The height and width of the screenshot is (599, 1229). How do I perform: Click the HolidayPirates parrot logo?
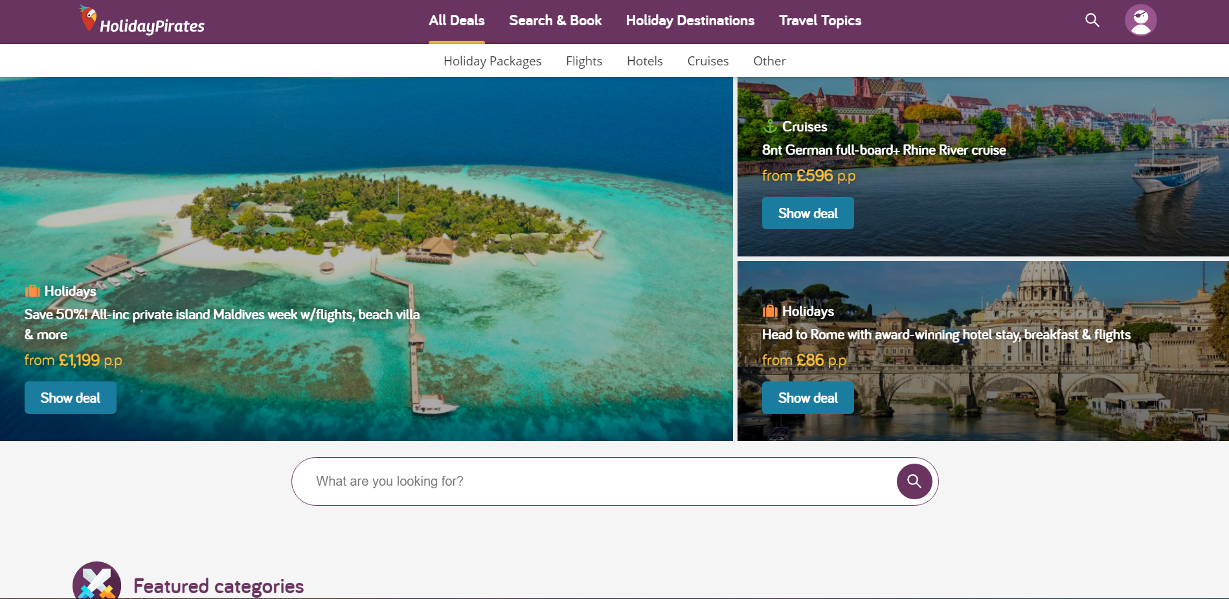click(141, 20)
